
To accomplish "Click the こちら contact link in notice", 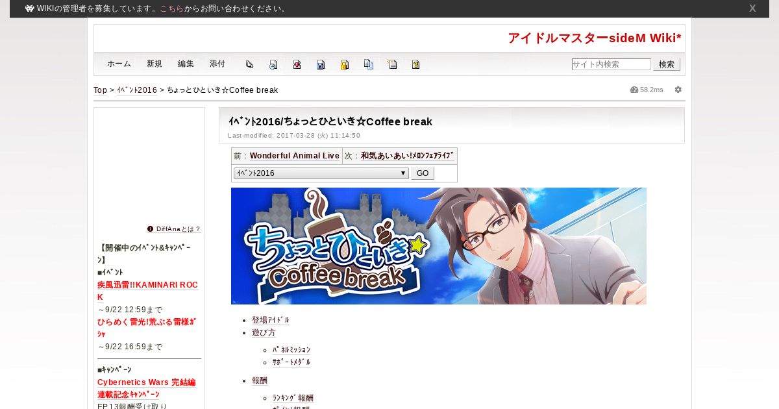I will [x=171, y=9].
